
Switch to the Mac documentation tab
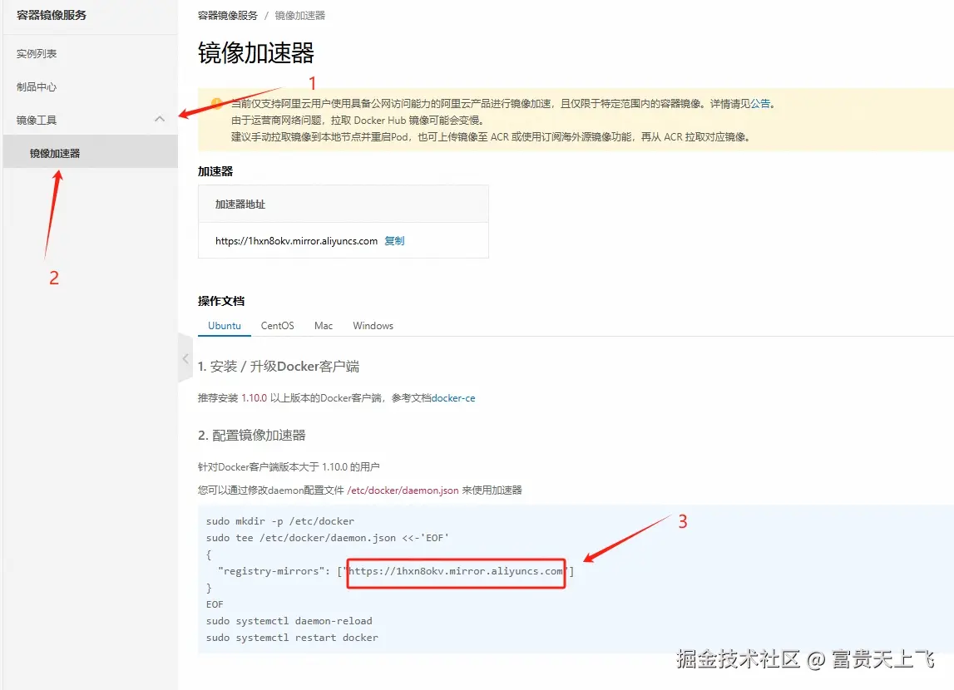tap(323, 325)
